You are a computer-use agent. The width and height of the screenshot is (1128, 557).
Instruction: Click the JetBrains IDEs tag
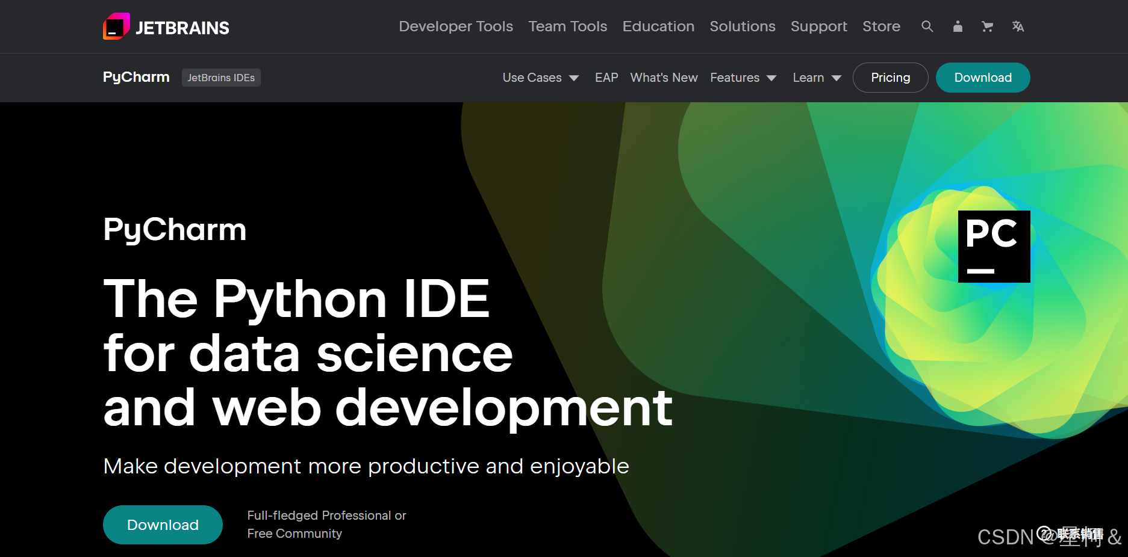pyautogui.click(x=221, y=78)
